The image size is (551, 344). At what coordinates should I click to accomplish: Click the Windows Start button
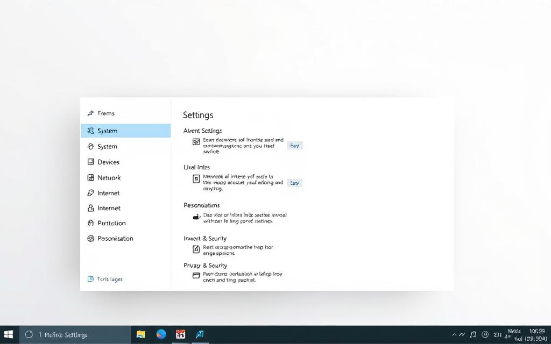(x=9, y=334)
